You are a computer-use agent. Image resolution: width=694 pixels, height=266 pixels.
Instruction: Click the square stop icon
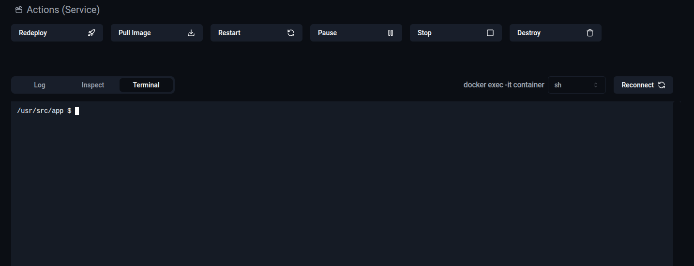[x=490, y=33]
